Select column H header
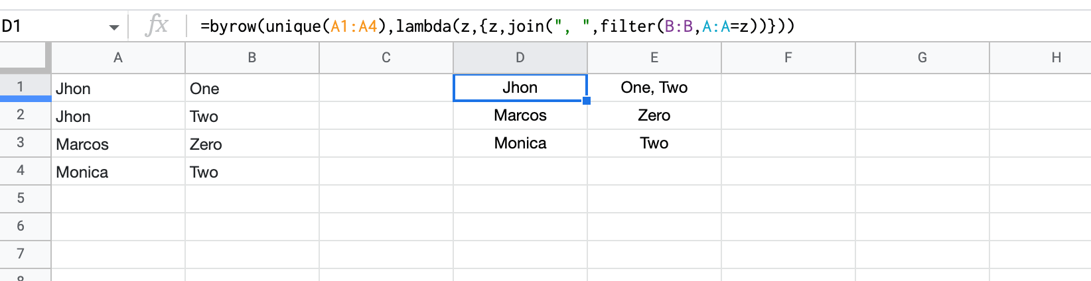The height and width of the screenshot is (281, 1091). click(1041, 58)
